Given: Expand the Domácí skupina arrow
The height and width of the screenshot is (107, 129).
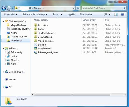Looking at the screenshot, I should pos(4,72).
